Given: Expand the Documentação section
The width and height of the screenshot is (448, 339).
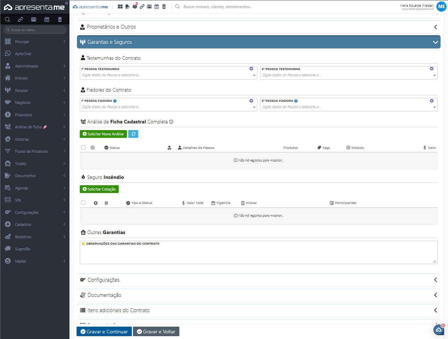Looking at the screenshot, I should tap(258, 295).
